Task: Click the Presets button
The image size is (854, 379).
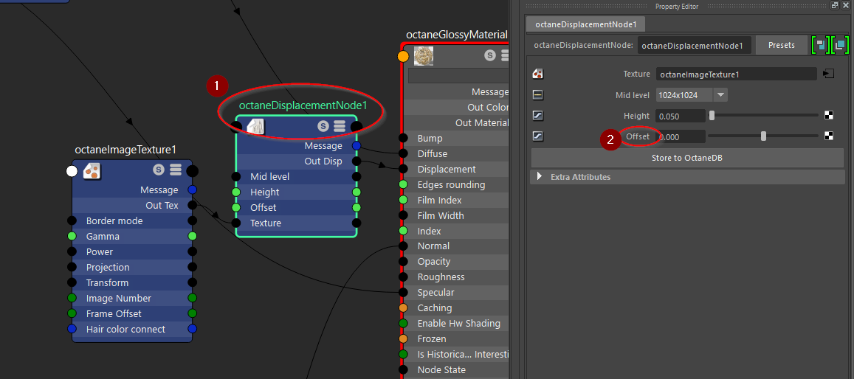Action: [x=781, y=45]
